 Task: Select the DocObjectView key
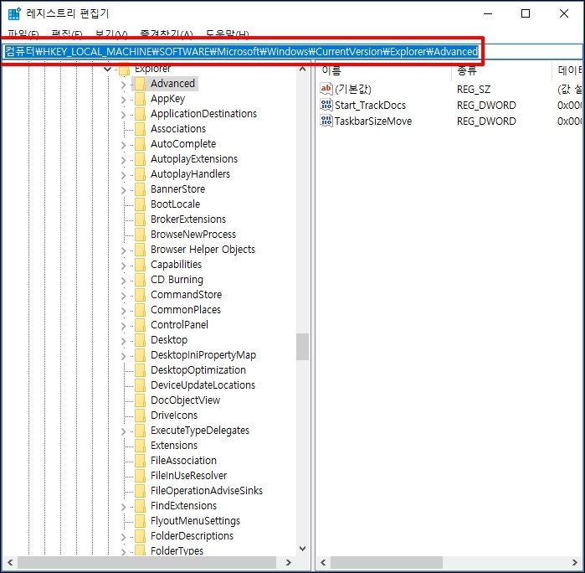pos(186,400)
